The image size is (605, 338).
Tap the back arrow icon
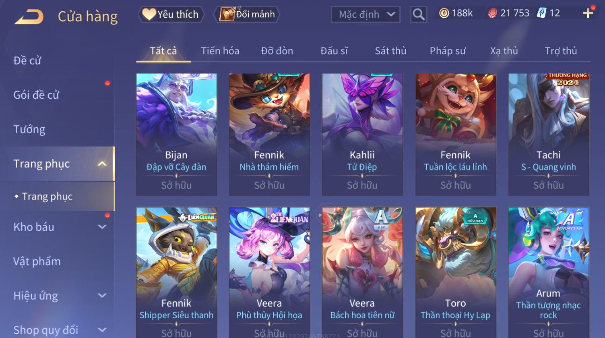tap(29, 17)
